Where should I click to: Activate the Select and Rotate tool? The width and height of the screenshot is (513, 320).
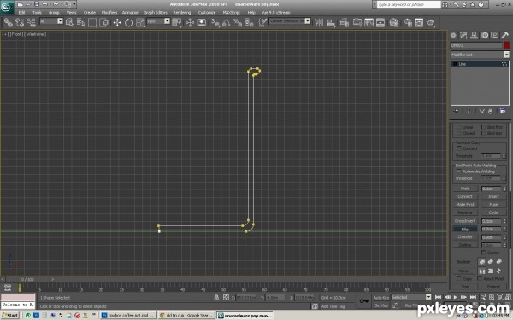tap(128, 22)
